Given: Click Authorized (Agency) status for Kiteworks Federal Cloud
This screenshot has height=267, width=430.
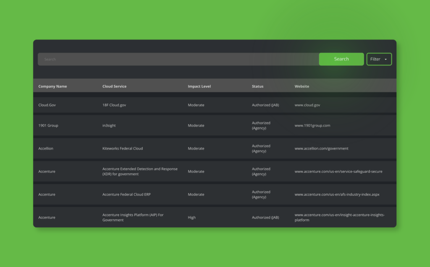Looking at the screenshot, I should click(261, 148).
